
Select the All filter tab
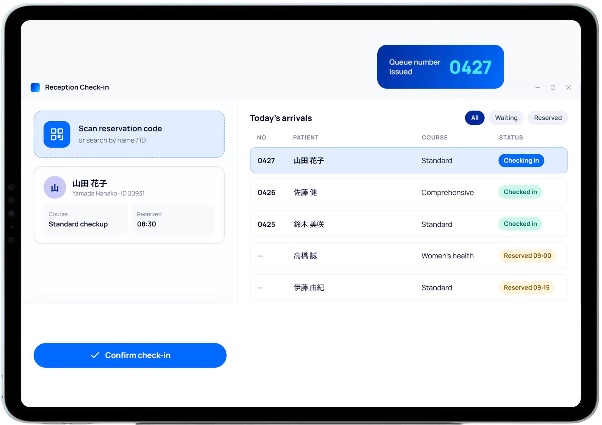474,118
